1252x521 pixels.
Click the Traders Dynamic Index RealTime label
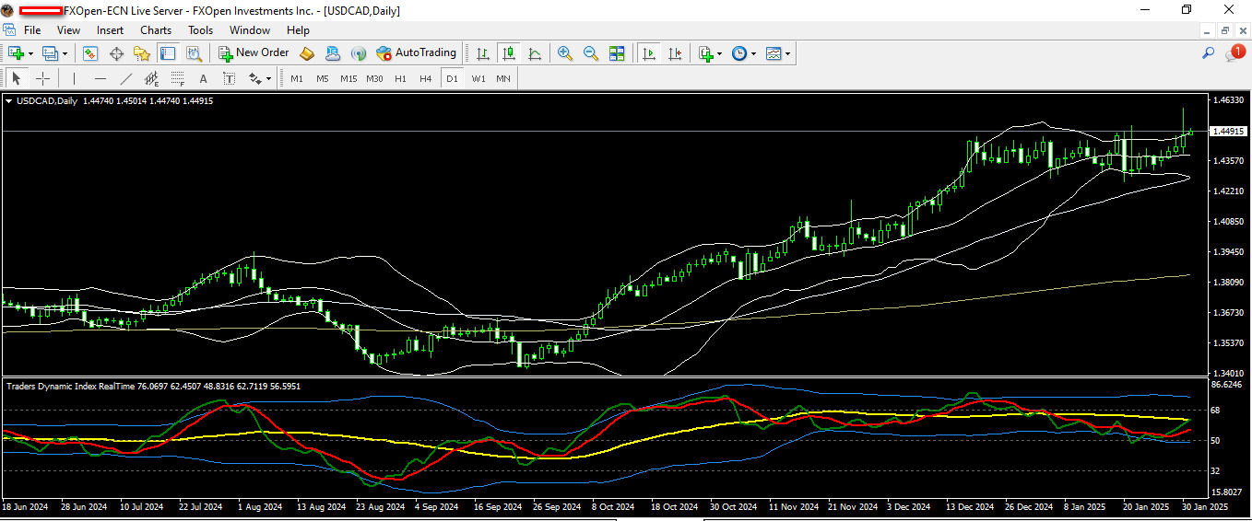(70, 386)
